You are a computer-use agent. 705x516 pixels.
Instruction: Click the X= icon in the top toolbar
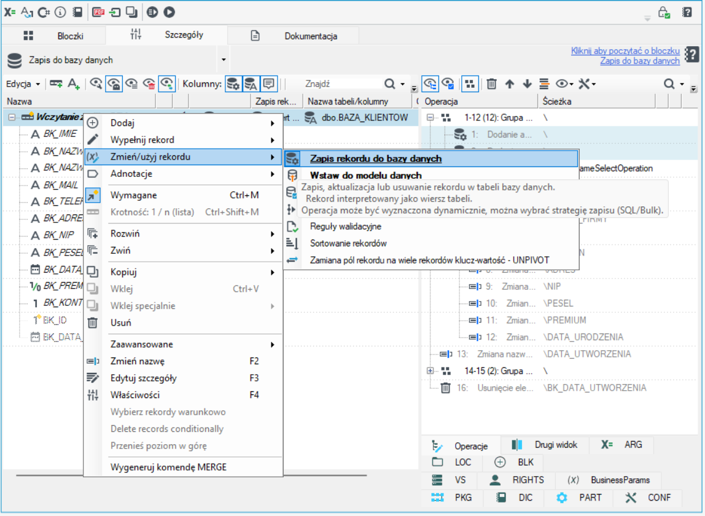(9, 12)
